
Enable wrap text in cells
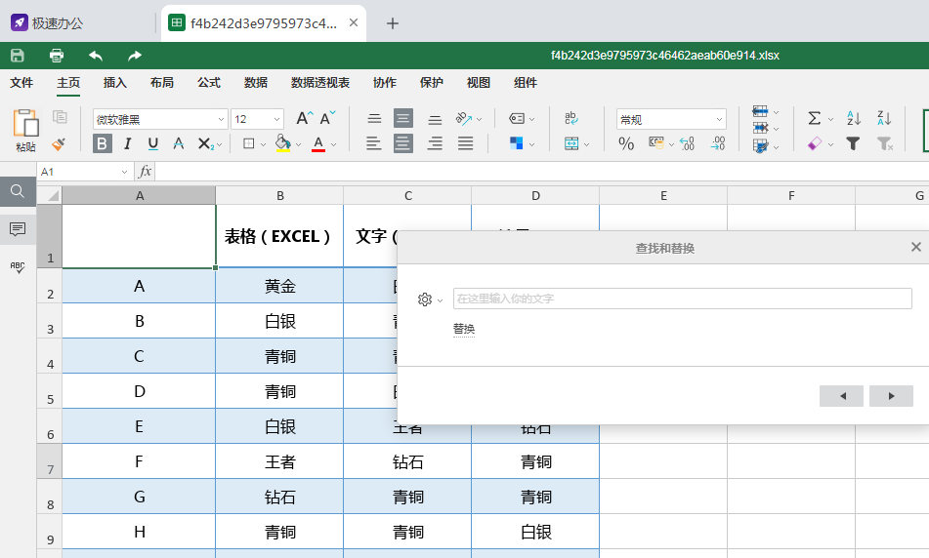click(x=571, y=118)
